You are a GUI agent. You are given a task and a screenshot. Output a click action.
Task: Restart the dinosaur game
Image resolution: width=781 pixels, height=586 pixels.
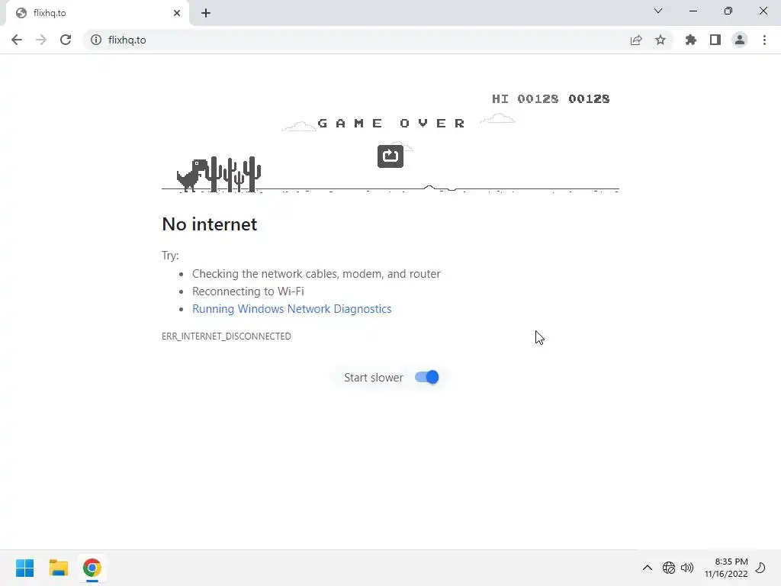coord(390,156)
